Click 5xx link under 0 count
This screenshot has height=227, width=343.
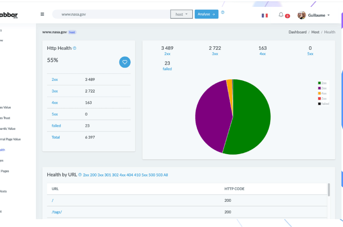tap(310, 54)
